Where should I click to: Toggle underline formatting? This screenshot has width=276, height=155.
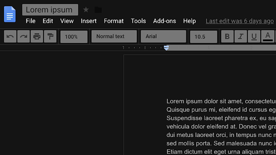click(254, 37)
